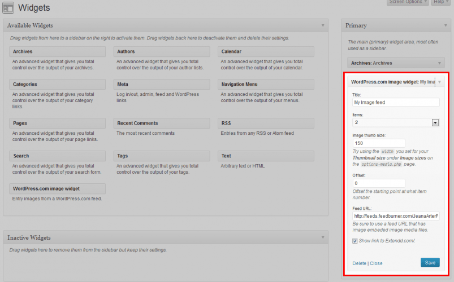This screenshot has width=454, height=282.
Task: Expand the Archives widget in Primary sidebar
Action: tap(439, 63)
